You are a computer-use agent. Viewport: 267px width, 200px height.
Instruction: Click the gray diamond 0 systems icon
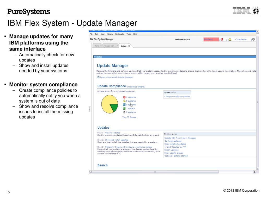[124, 112]
